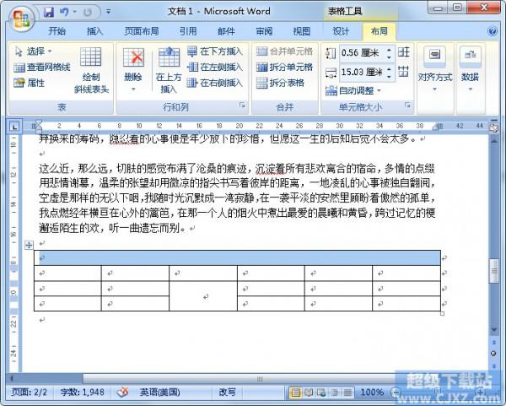The image size is (506, 406).
Task: Save the document with the floppy icon
Action: click(x=49, y=12)
